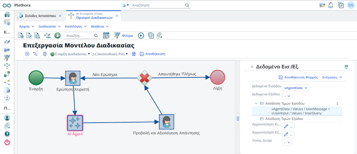
Task: Click the Φίλτρα filters button
Action: point(123,35)
